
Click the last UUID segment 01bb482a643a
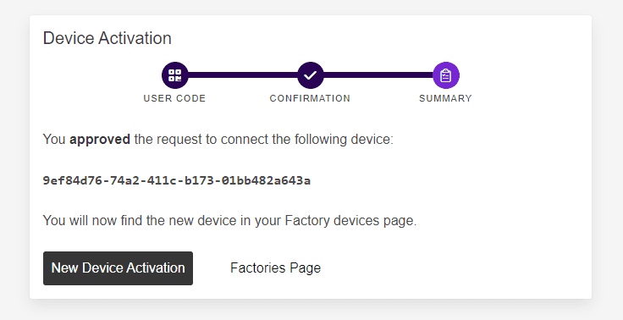pyautogui.click(x=266, y=180)
